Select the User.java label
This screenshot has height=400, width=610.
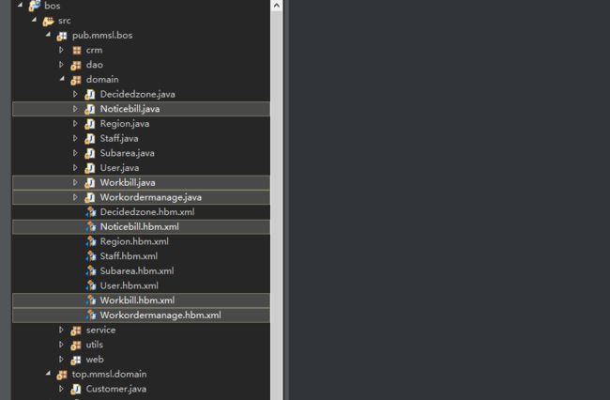[119, 168]
